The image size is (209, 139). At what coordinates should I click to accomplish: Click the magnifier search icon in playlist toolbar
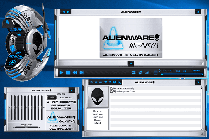pos(119,82)
